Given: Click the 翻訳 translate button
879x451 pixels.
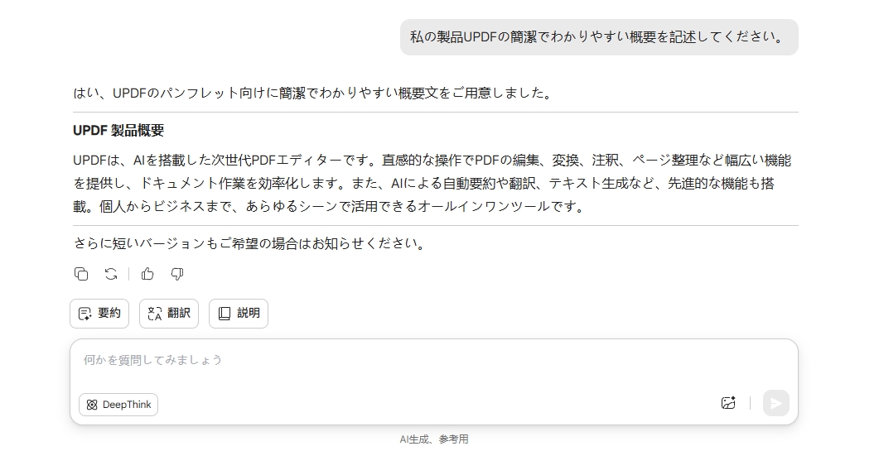Looking at the screenshot, I should coord(169,313).
